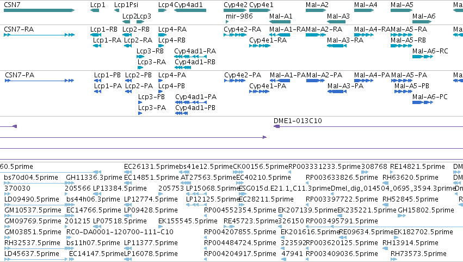This screenshot has width=463, height=262.
Task: Select EST RH63620.5prime
Action: pyautogui.click(x=410, y=178)
